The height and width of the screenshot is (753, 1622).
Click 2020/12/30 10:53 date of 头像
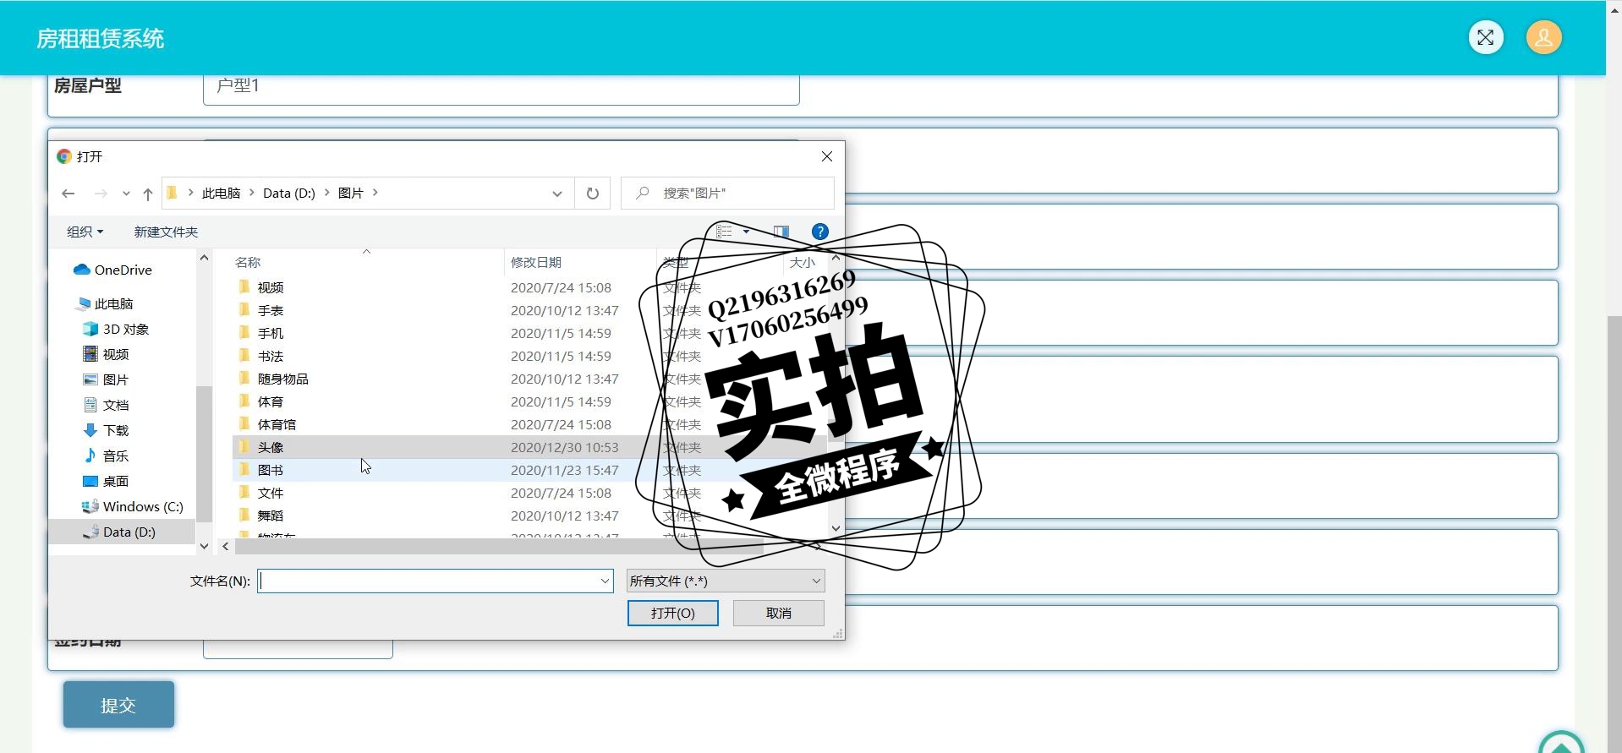pyautogui.click(x=564, y=447)
